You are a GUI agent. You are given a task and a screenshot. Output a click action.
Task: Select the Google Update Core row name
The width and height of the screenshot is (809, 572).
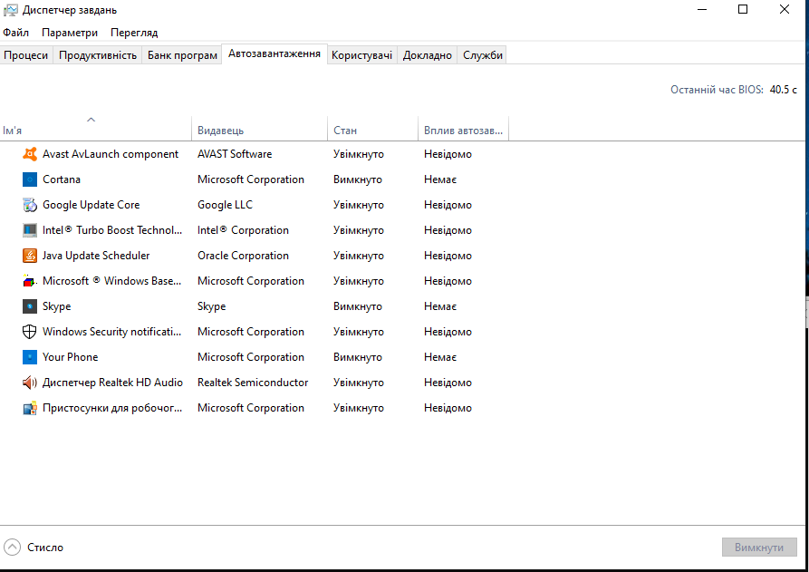click(x=91, y=205)
